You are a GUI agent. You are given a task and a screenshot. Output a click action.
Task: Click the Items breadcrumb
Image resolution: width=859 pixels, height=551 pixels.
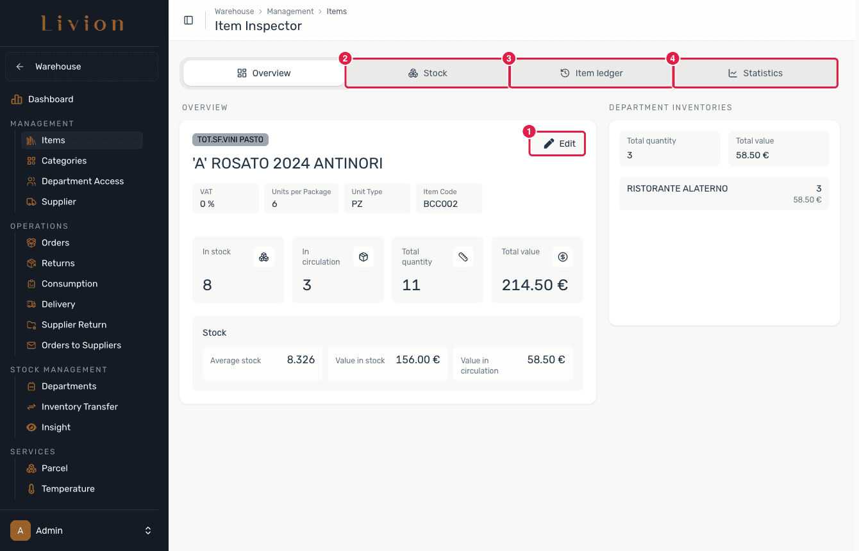click(x=337, y=12)
